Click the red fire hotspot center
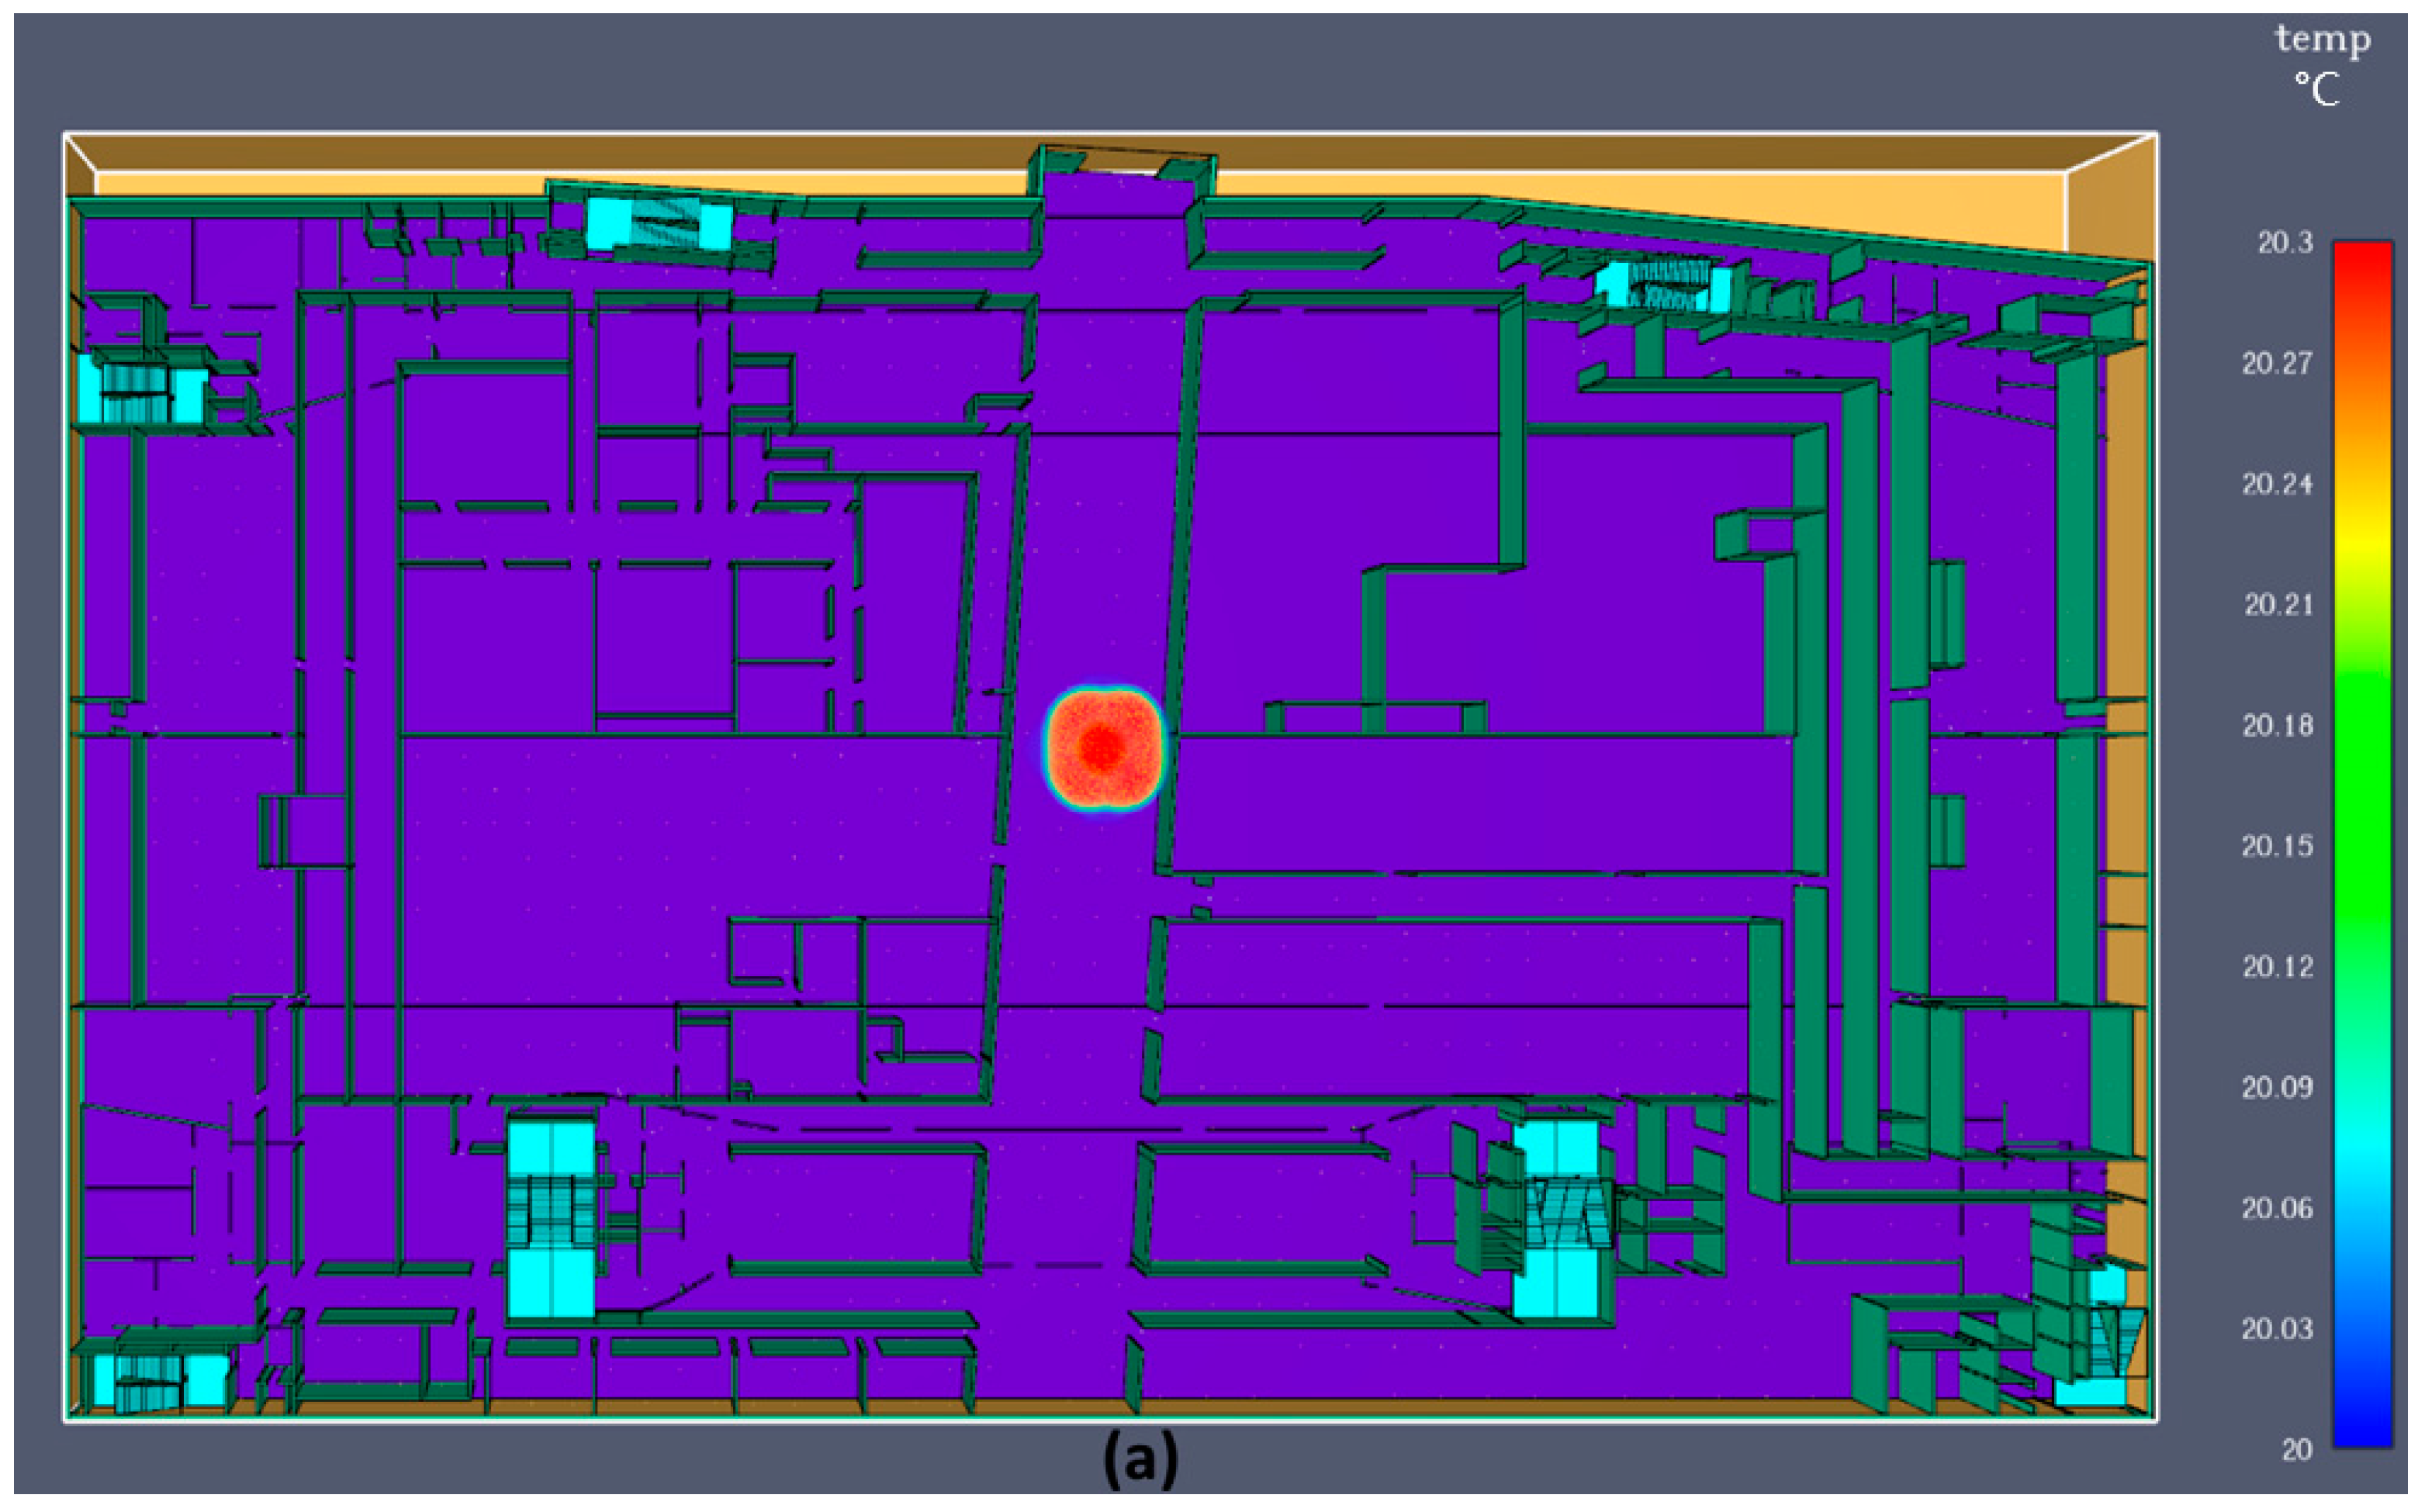Image resolution: width=2425 pixels, height=1512 pixels. pos(1103,748)
